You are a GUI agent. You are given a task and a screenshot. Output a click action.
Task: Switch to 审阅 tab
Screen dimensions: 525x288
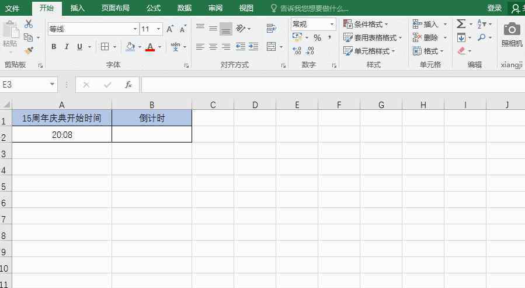point(215,8)
